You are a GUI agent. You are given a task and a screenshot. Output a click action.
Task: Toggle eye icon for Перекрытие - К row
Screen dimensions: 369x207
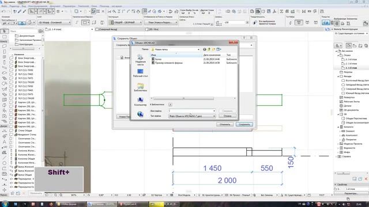click(x=12, y=179)
